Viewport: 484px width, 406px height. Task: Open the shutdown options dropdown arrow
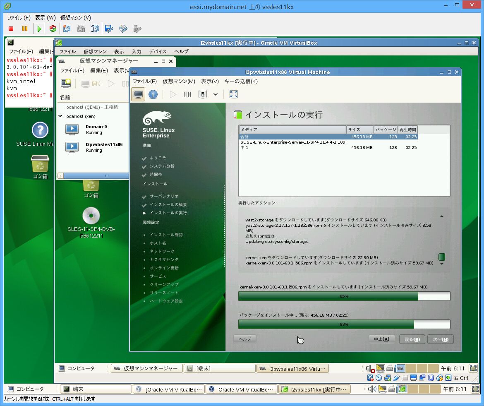click(x=216, y=94)
